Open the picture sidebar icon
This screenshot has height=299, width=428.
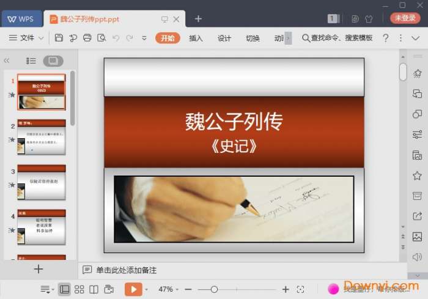point(417,237)
